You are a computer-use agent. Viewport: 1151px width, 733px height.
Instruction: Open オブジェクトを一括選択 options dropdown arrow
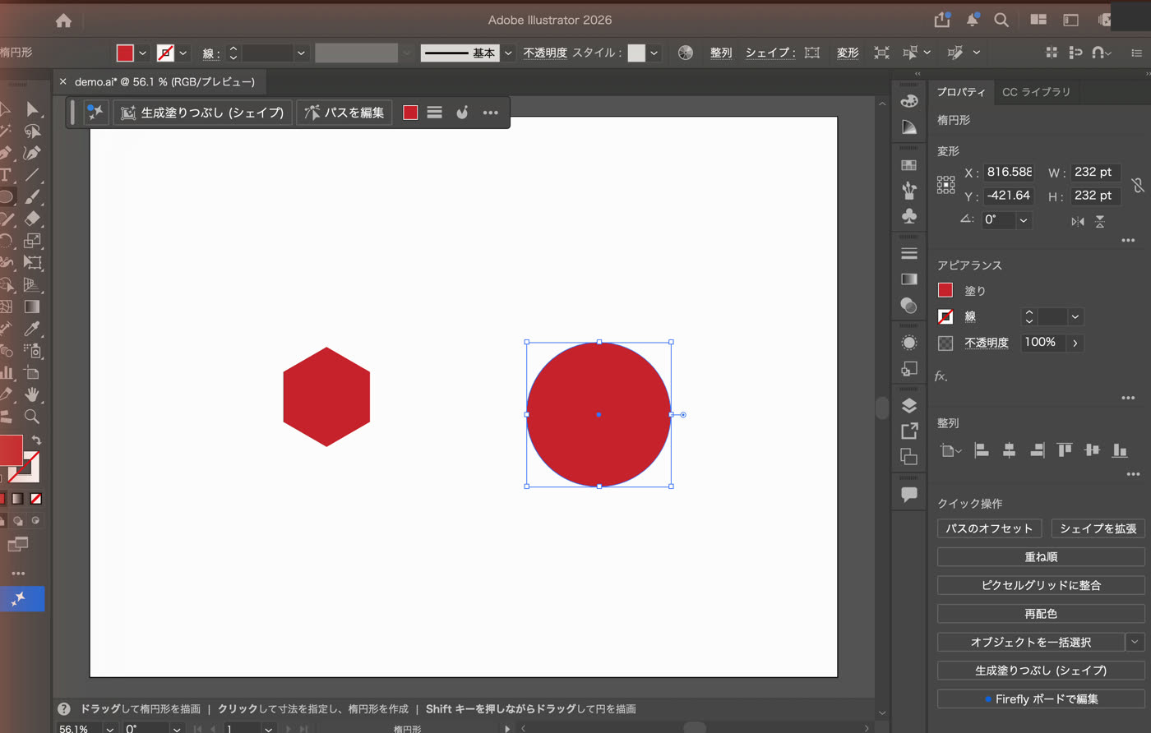(x=1135, y=642)
